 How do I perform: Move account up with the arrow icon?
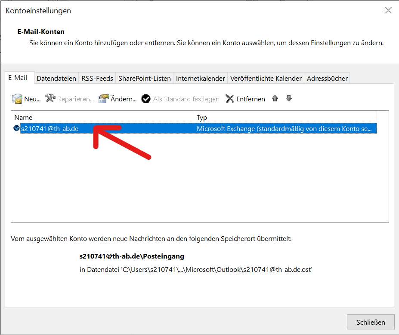point(275,98)
